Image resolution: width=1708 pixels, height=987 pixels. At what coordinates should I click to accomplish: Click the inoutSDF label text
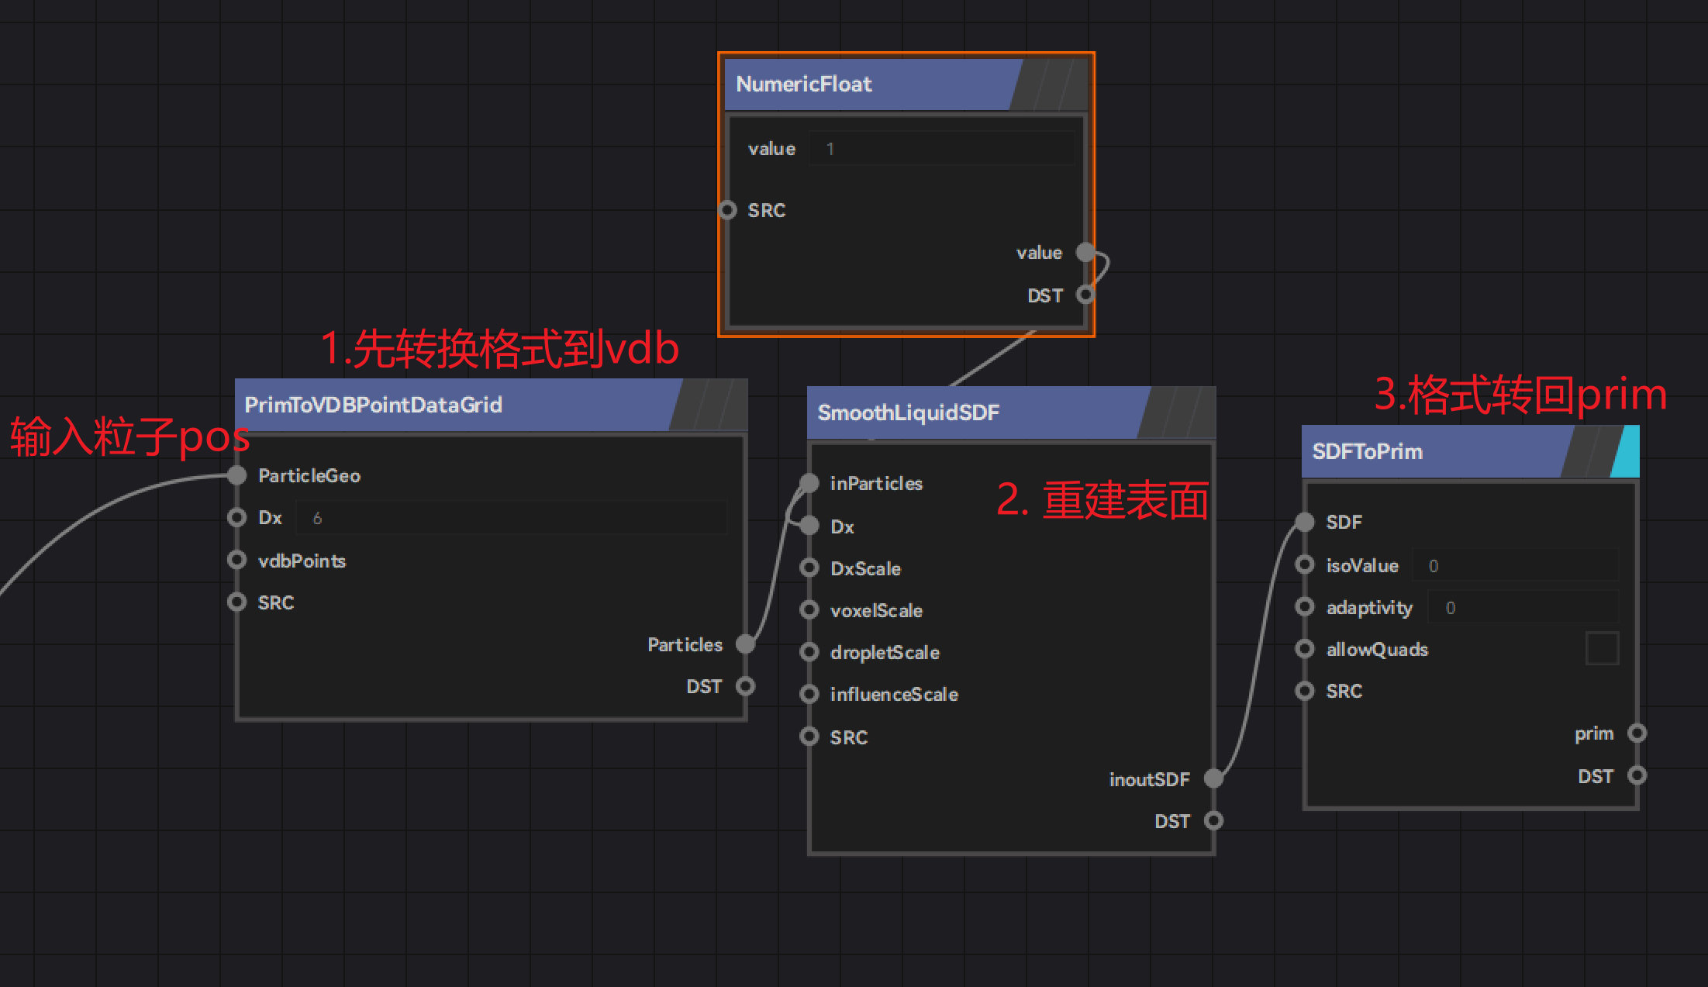pos(1149,779)
